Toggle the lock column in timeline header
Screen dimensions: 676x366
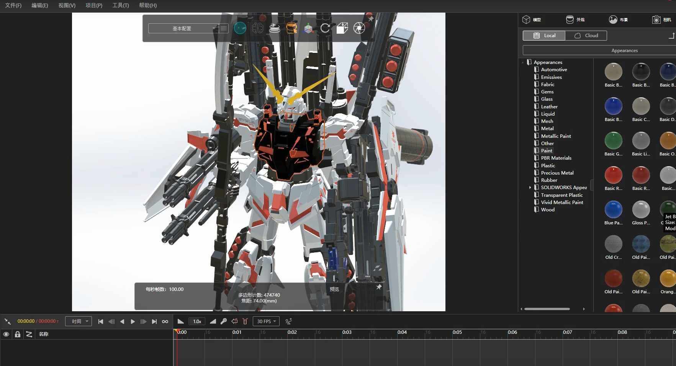click(x=17, y=334)
